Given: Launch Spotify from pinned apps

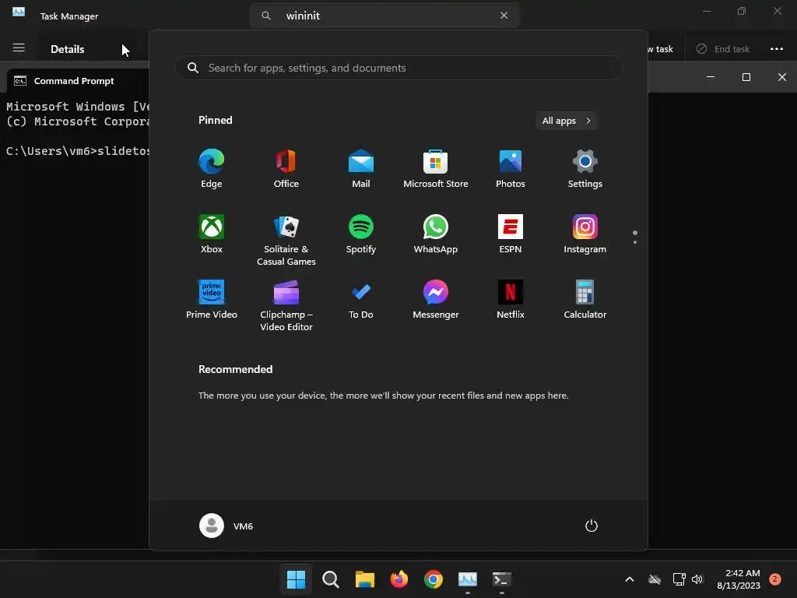Looking at the screenshot, I should coord(361,234).
